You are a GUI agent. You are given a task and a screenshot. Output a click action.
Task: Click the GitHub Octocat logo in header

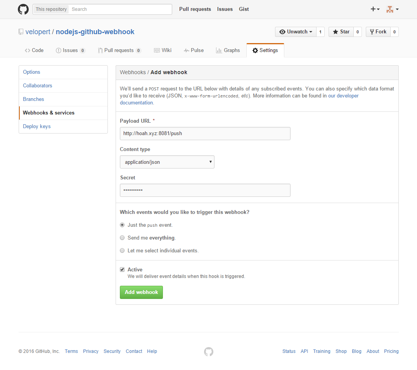click(x=23, y=9)
